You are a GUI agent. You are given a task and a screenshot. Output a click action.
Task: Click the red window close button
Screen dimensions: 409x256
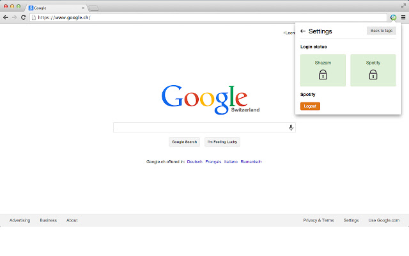click(x=6, y=6)
